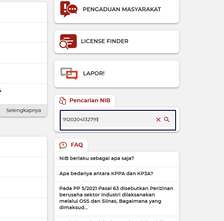This screenshot has height=221, width=224.
Task: Open the LICENSE FINDER card label
Action: (105, 41)
